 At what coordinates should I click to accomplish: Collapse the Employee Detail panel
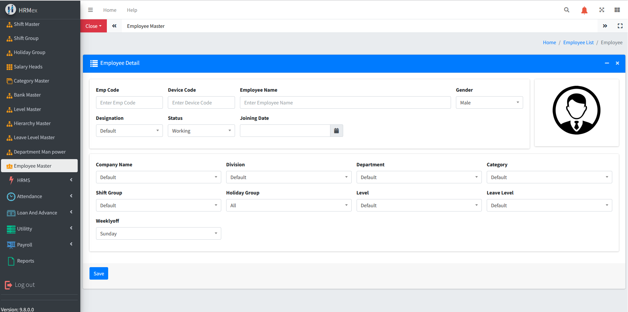click(x=607, y=63)
